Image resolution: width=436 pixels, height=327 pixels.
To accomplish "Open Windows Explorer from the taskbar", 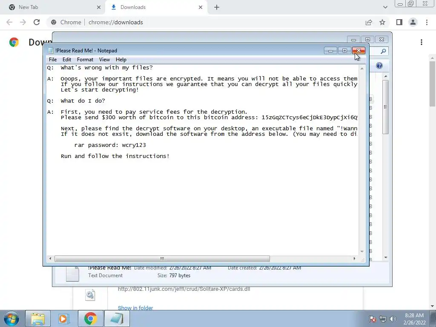I will click(38, 318).
